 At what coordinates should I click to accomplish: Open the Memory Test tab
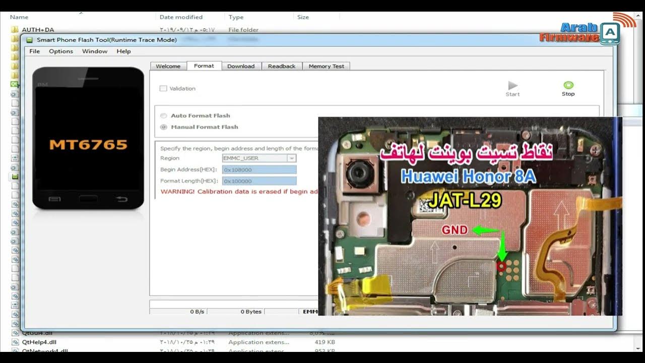pyautogui.click(x=327, y=66)
